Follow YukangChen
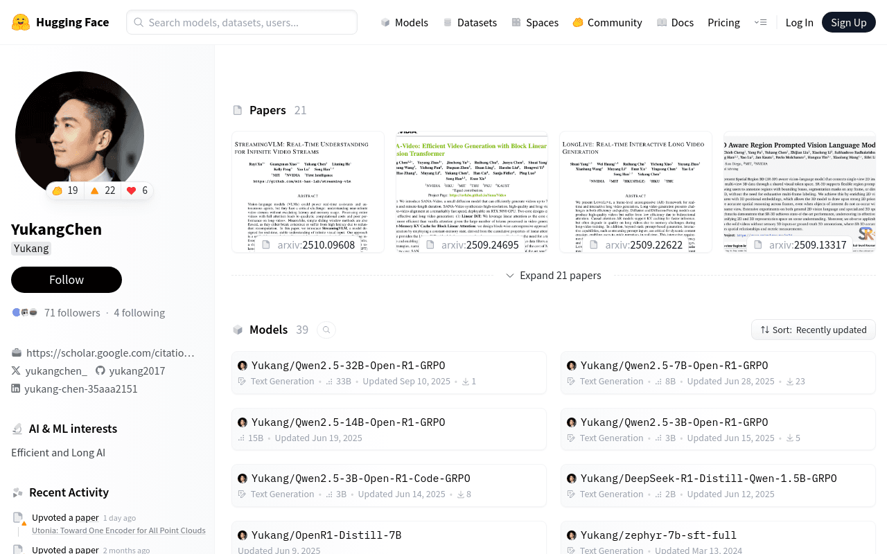 [x=67, y=280]
